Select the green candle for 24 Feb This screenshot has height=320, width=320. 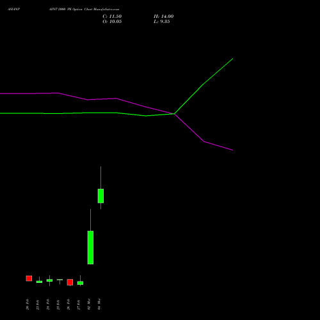coord(49,280)
